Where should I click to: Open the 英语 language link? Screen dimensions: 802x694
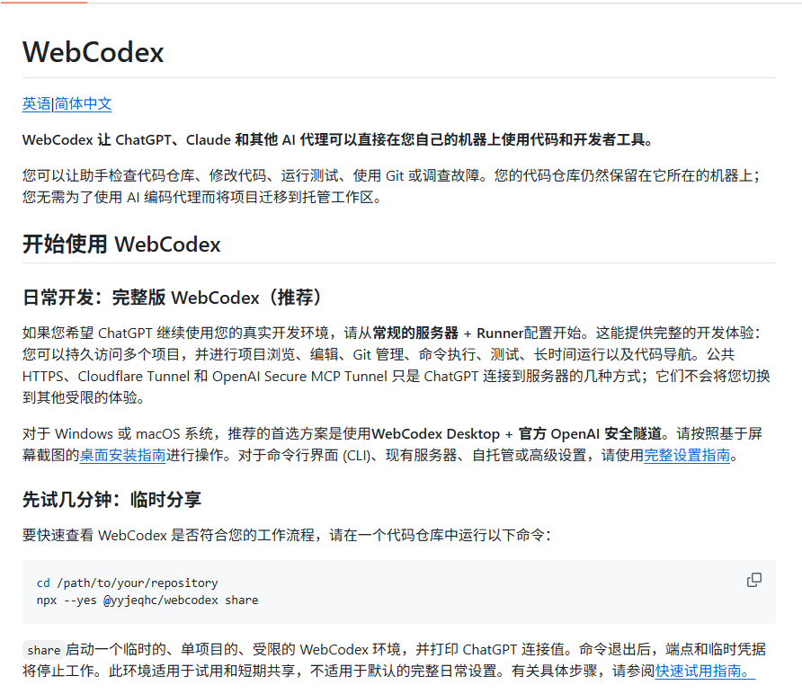(37, 103)
